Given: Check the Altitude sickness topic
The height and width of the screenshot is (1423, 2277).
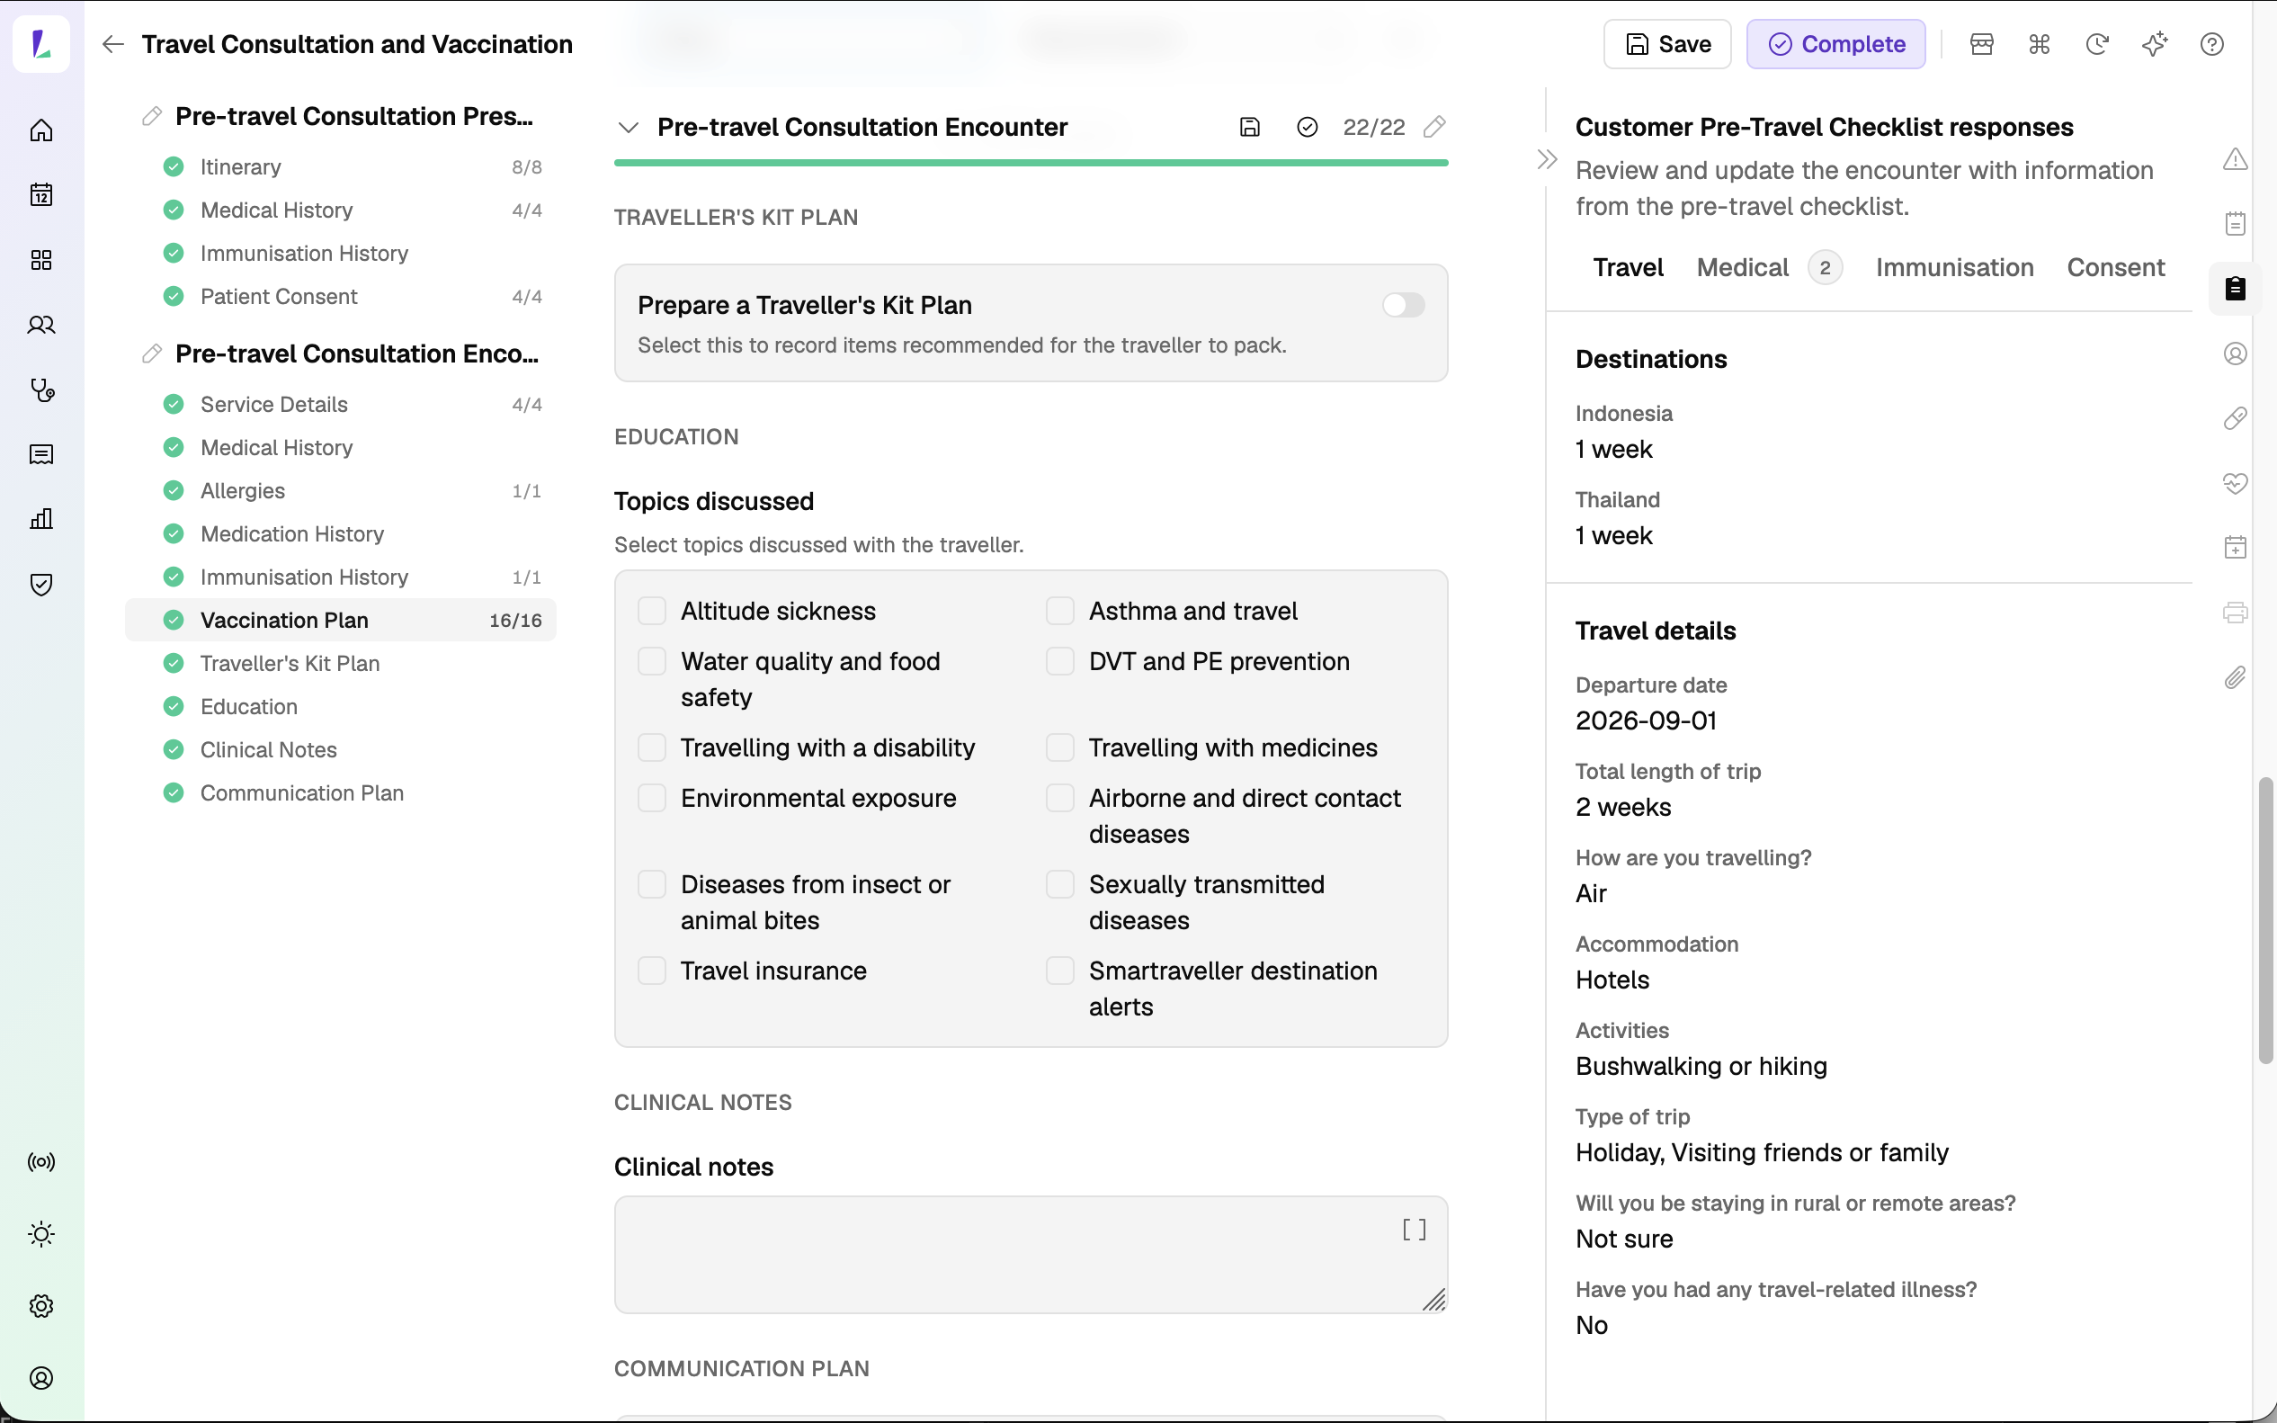Looking at the screenshot, I should tap(652, 611).
